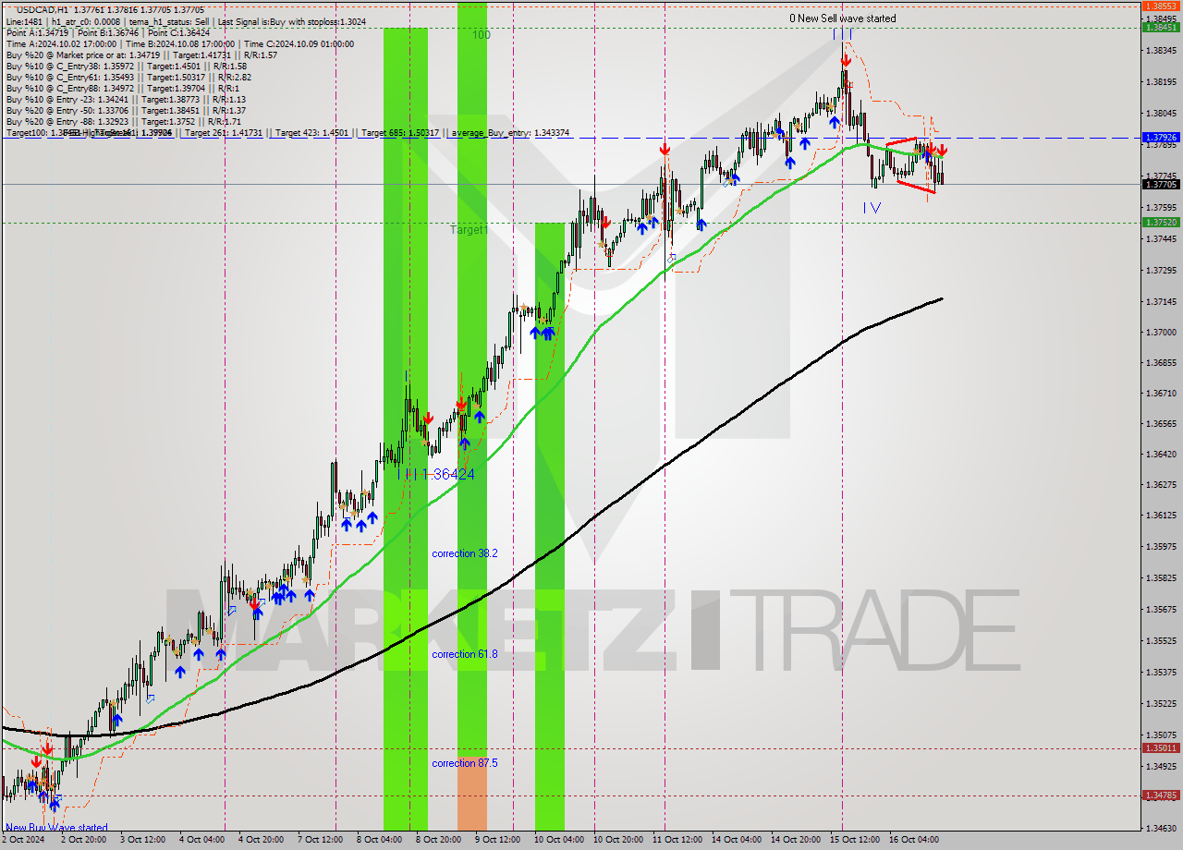The width and height of the screenshot is (1183, 850).
Task: Click the red 1.34785 price tag
Action: pyautogui.click(x=1161, y=795)
